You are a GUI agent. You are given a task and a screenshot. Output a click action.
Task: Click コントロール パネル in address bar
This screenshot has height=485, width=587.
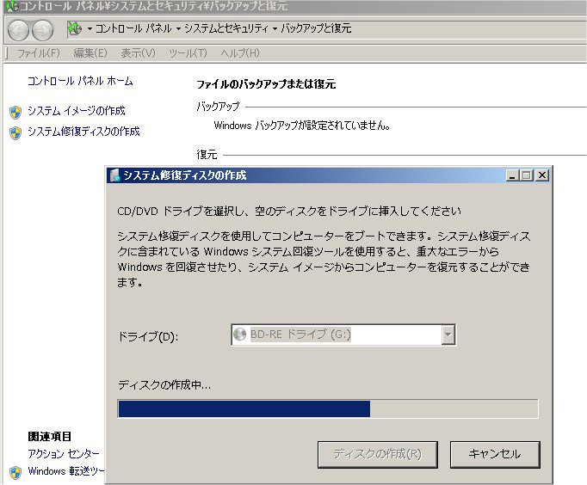pyautogui.click(x=133, y=28)
